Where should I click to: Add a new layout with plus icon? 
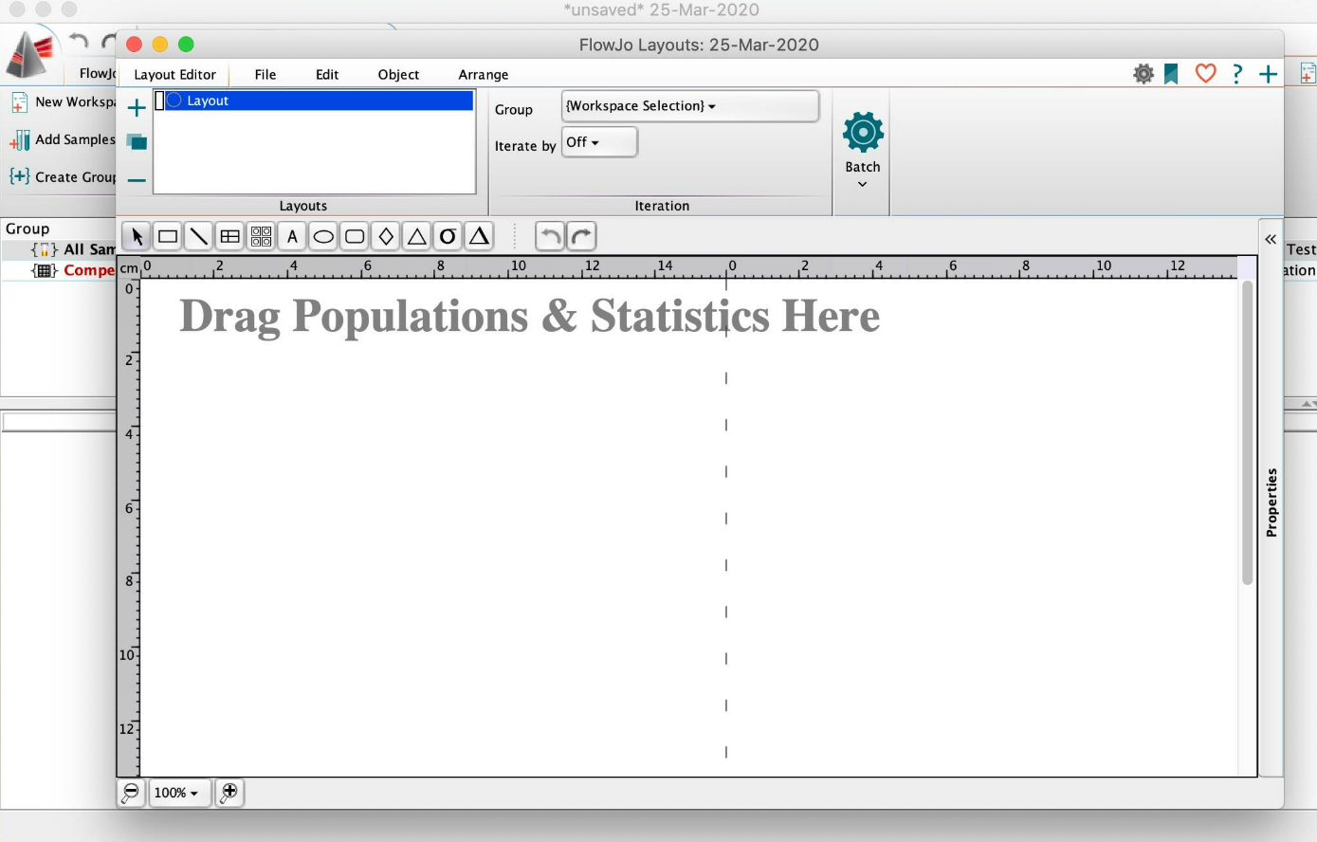[x=137, y=107]
